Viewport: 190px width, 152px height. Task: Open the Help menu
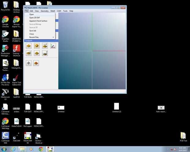[x=71, y=11]
